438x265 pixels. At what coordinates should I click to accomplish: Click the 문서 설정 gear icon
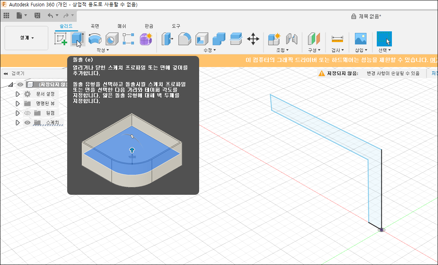click(x=27, y=94)
